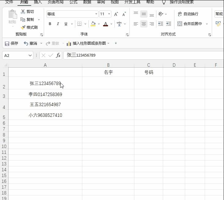Click the Paste clipboard icon
Viewport: 224px width, 200px height.
pos(13,14)
